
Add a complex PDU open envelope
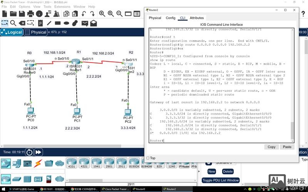tap(94, 23)
